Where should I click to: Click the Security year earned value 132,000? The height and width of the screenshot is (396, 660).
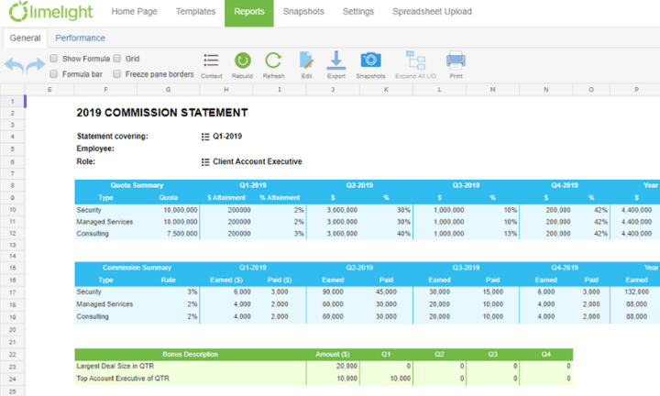coord(636,292)
